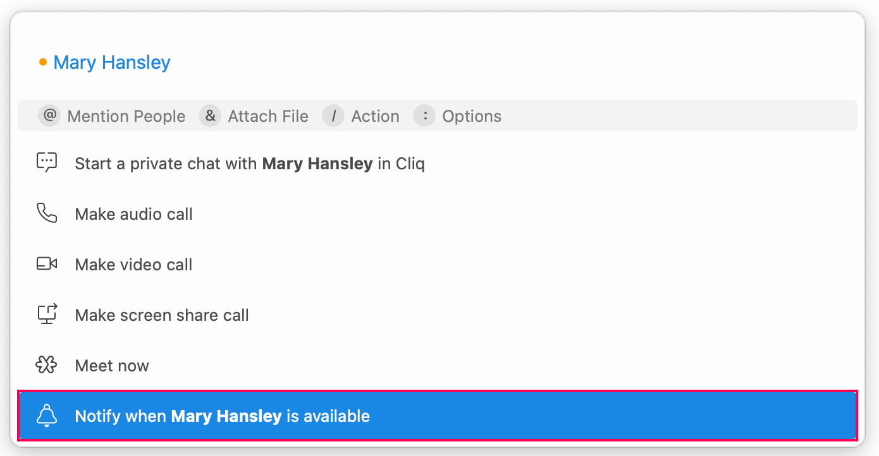
Task: Click the orange status dot beside Mary Hansley
Action: pos(43,62)
